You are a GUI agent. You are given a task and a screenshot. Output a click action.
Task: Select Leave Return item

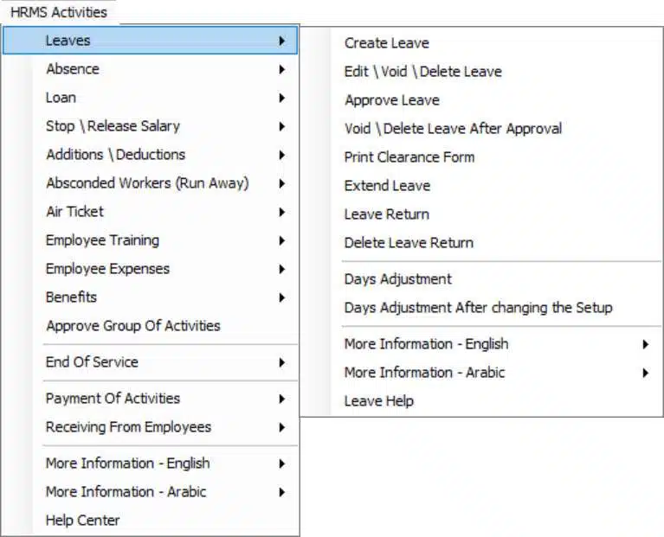coord(387,214)
